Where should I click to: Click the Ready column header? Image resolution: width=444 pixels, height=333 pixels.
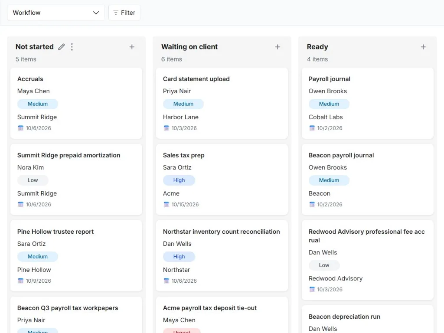(317, 47)
